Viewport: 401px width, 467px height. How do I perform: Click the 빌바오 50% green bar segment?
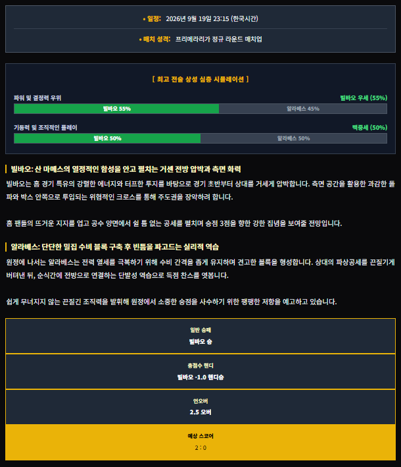click(107, 138)
